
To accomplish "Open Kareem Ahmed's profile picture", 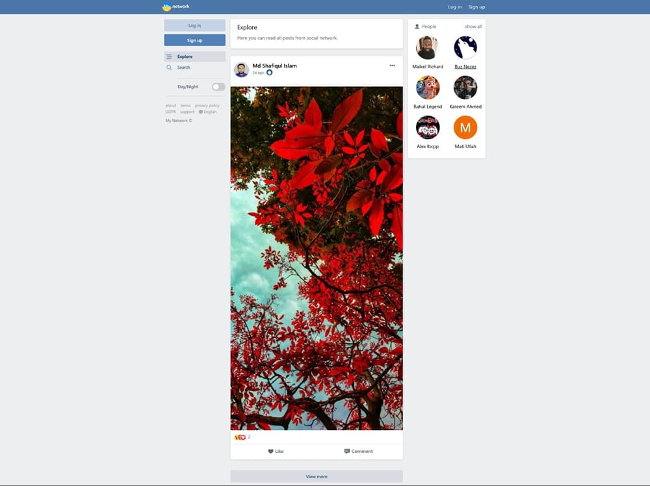I will (465, 88).
